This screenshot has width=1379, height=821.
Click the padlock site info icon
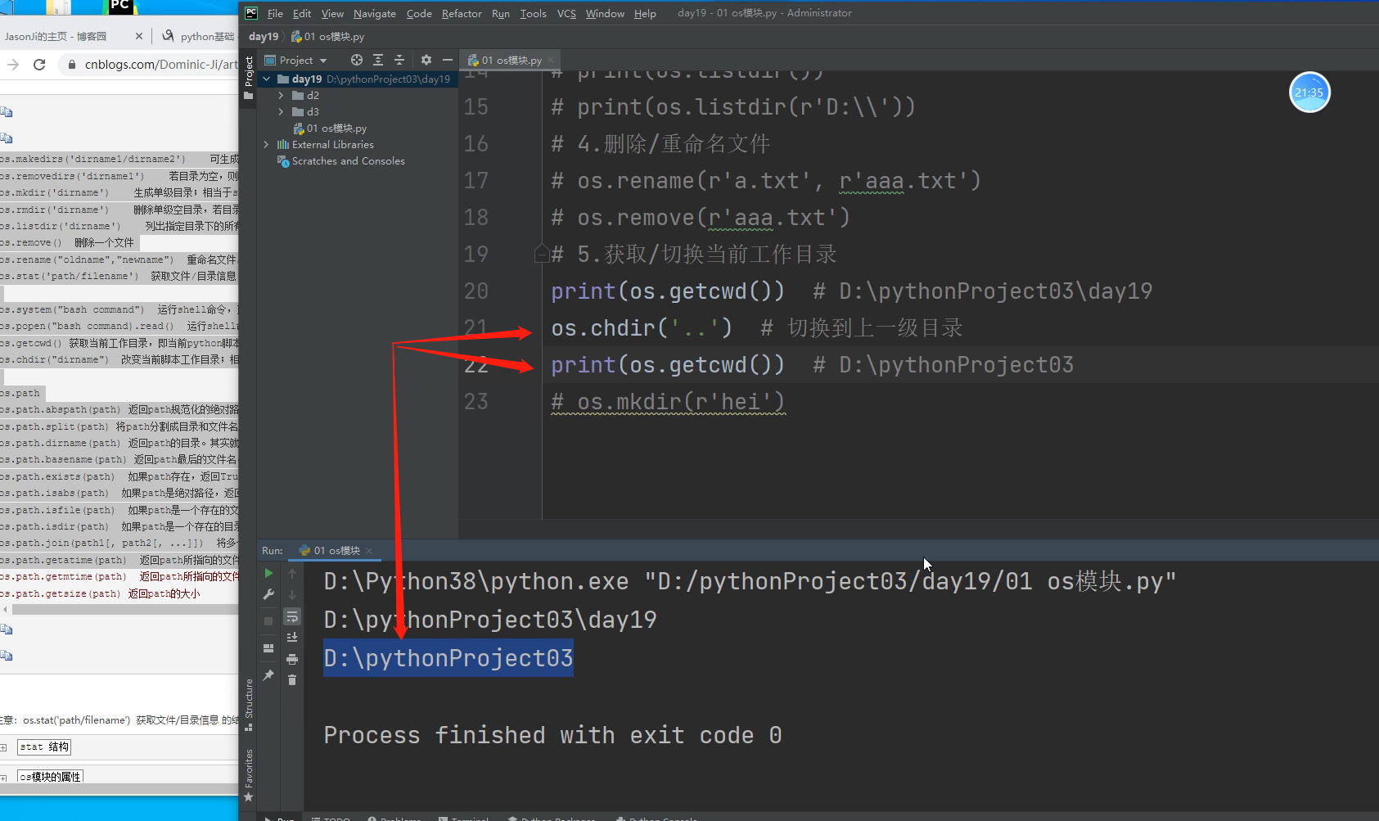[x=72, y=65]
